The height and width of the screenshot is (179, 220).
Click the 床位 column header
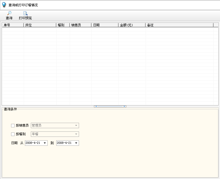[40, 25]
